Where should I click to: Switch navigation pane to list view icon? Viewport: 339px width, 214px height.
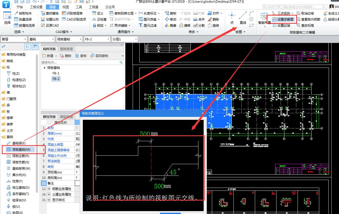[x=27, y=46]
